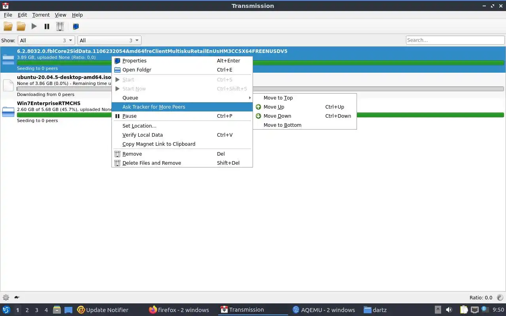Open the options gear menu in status bar
This screenshot has width=506, height=316.
pyautogui.click(x=6, y=297)
